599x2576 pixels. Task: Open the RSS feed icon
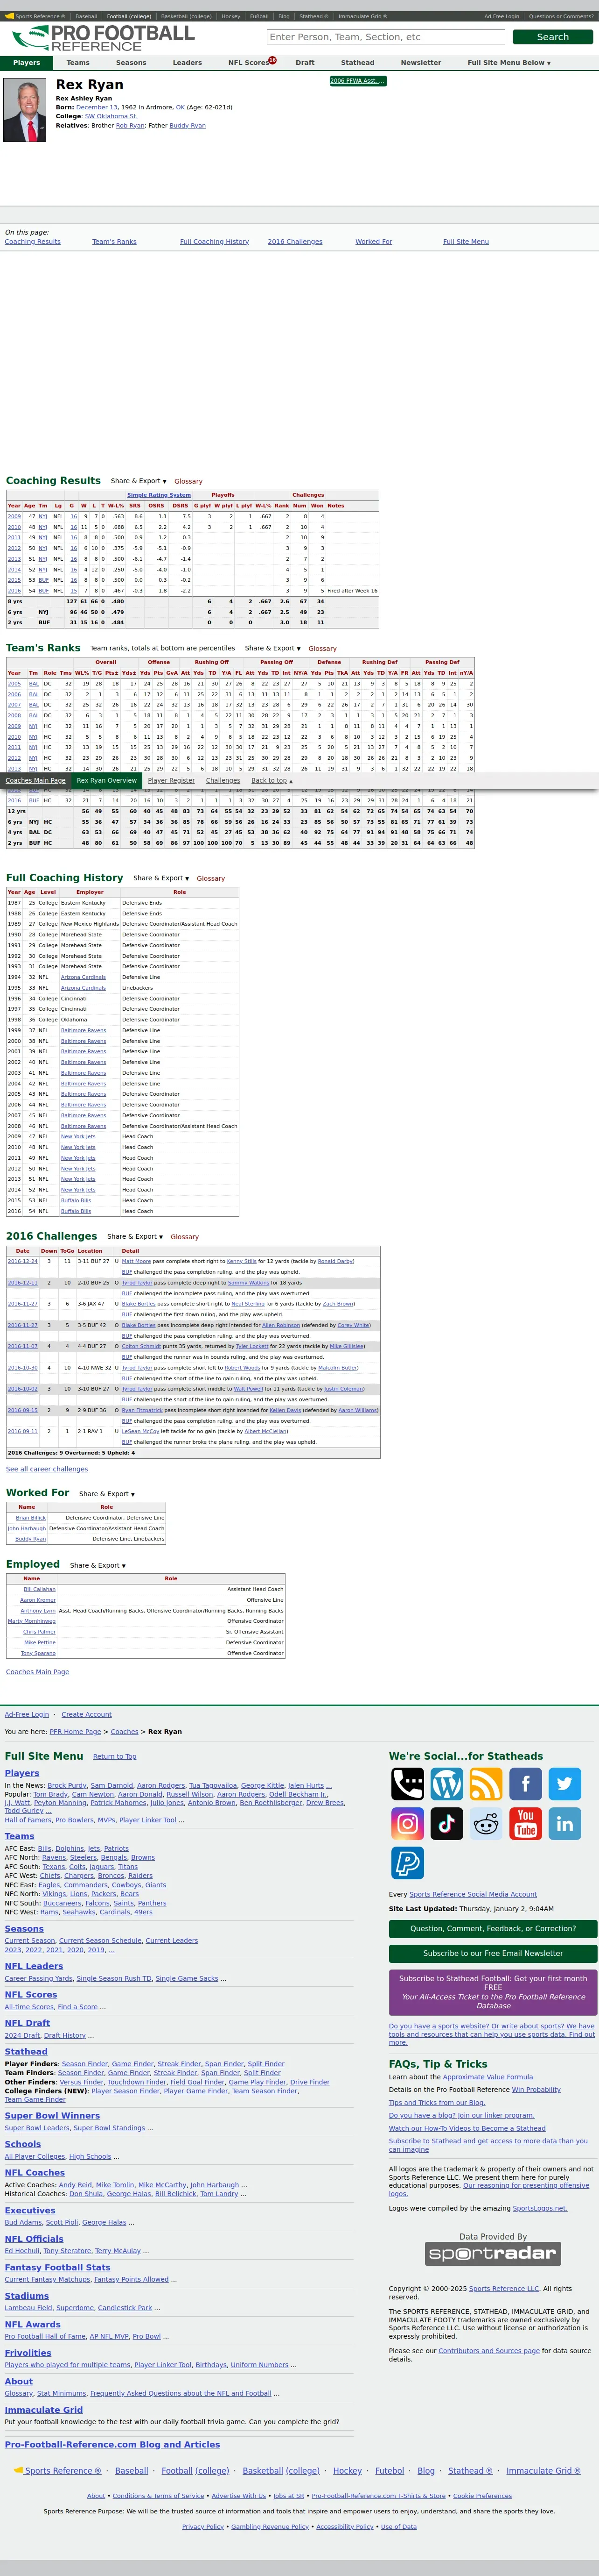click(486, 1784)
